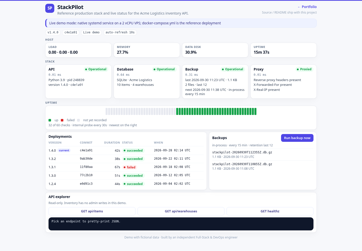The width and height of the screenshot is (362, 251).
Task: Click the SP StackPilot logo icon
Action: (50, 8)
